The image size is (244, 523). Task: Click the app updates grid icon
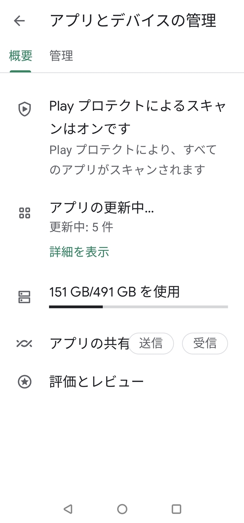click(x=25, y=213)
